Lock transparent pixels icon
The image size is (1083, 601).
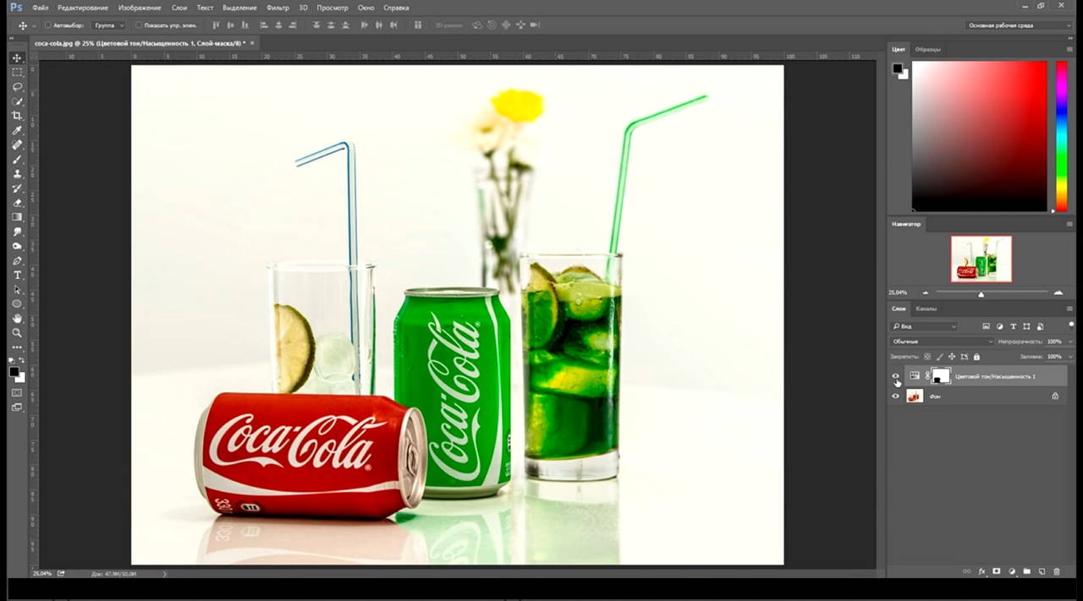pos(927,357)
